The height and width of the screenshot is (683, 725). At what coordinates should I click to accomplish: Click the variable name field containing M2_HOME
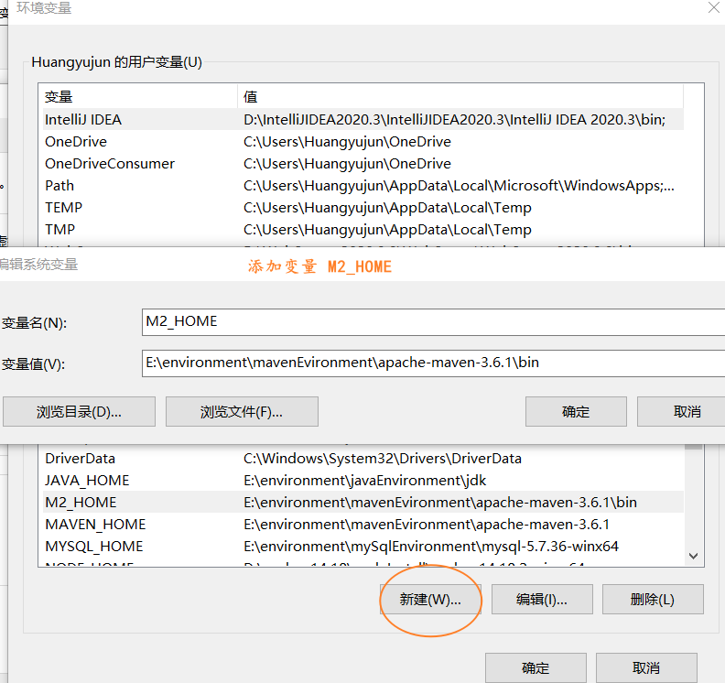[433, 322]
